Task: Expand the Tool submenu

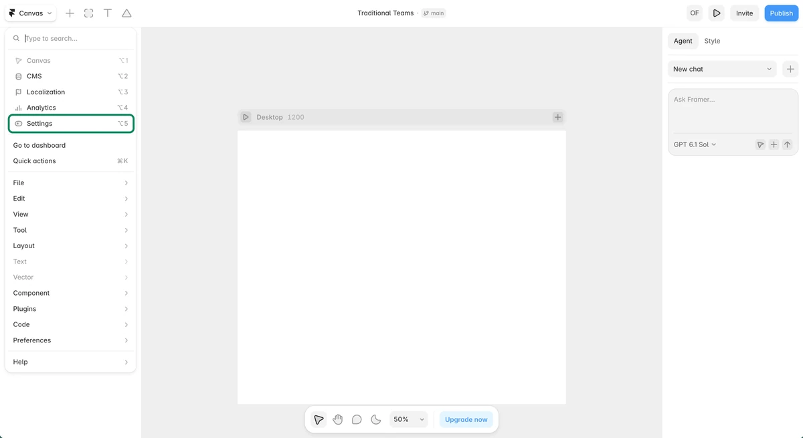Action: [x=70, y=230]
